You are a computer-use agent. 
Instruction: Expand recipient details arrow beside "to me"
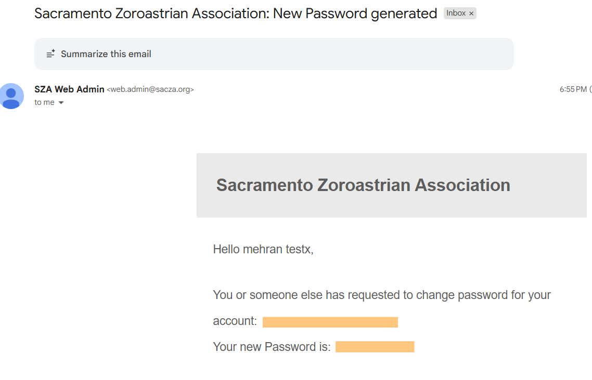[61, 103]
